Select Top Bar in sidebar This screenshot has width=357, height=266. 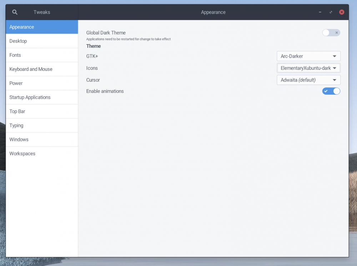tap(42, 111)
